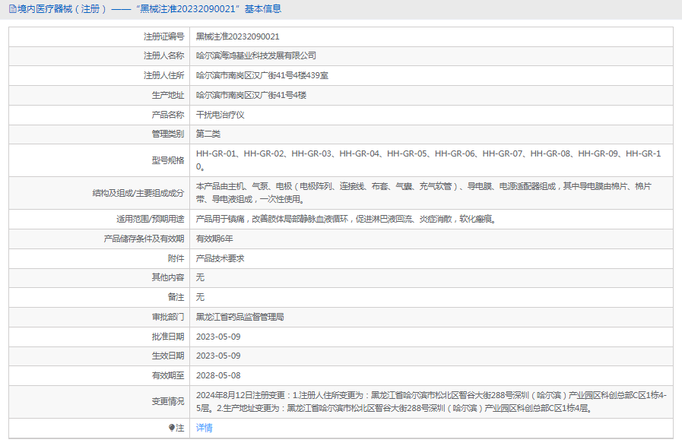Click the 生效日期 label
Screen dimensions: 682x446
pyautogui.click(x=168, y=356)
